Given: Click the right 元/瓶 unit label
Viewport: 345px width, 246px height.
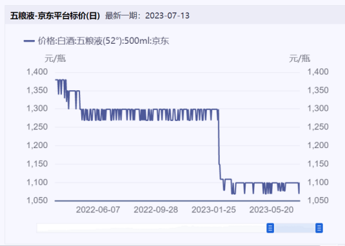Looking at the screenshot, I should tap(299, 59).
